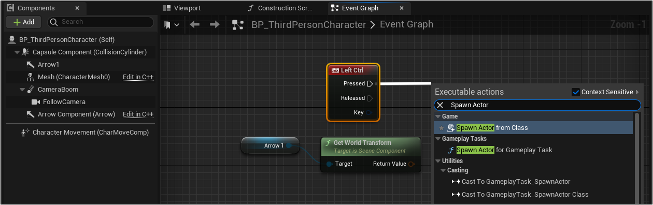Switch to the Viewport tab
Viewport: 653px width, 205px height.
(x=182, y=8)
